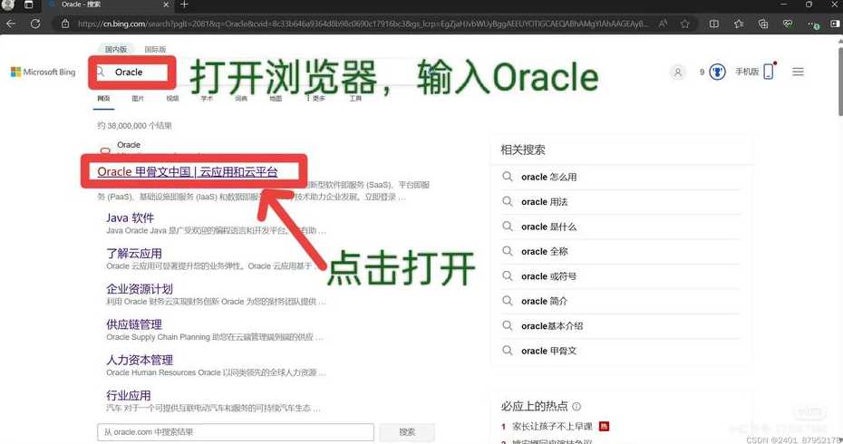Open the 了解云应用 sublink

(x=134, y=253)
